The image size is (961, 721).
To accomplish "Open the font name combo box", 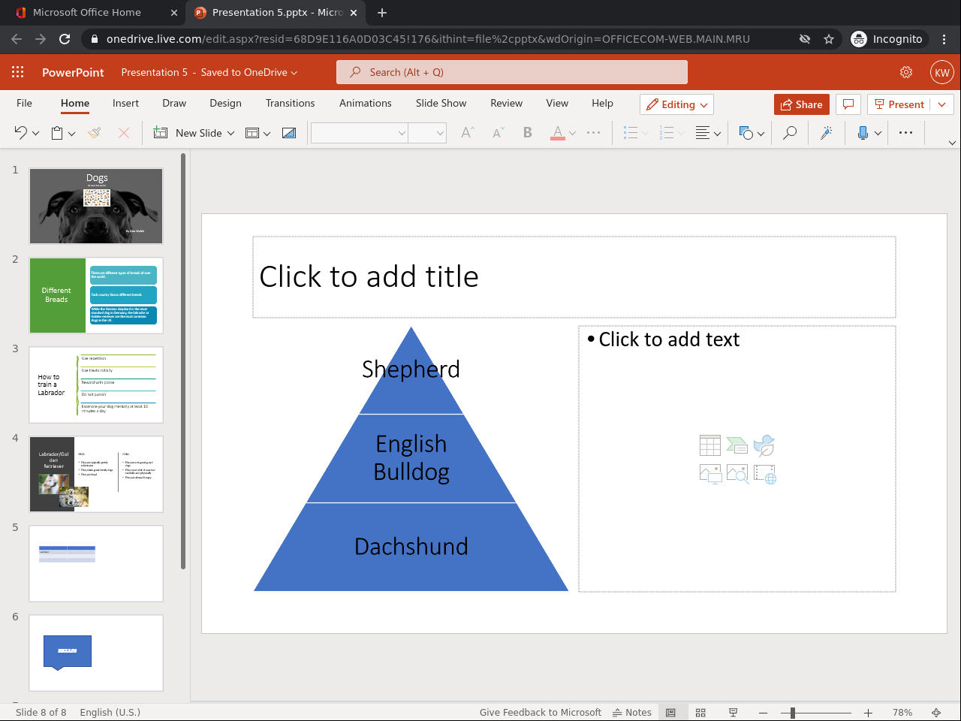I will [x=360, y=133].
